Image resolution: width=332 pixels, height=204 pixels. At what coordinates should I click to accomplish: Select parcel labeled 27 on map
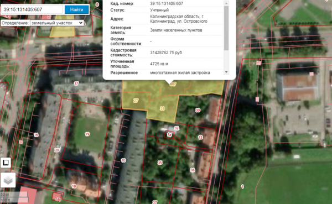136,100
